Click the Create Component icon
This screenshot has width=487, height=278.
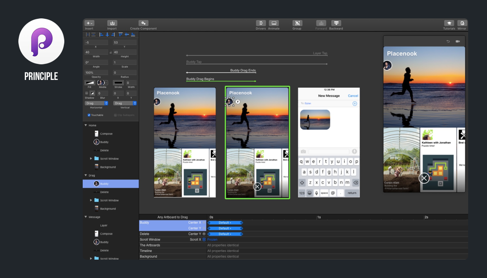[143, 23]
